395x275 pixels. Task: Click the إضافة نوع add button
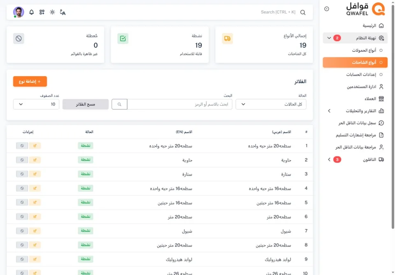(30, 82)
